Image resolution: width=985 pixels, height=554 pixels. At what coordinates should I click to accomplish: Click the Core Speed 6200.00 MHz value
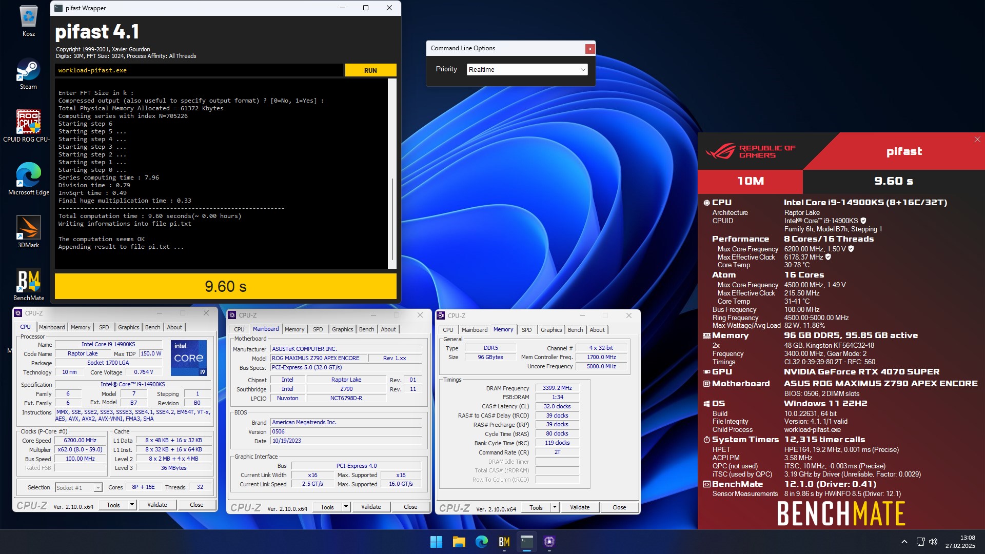[x=80, y=441]
